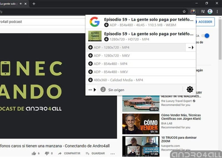Expand the bottom more-actions arrow in popup
Screen dimensions: 222x158
coord(92,90)
